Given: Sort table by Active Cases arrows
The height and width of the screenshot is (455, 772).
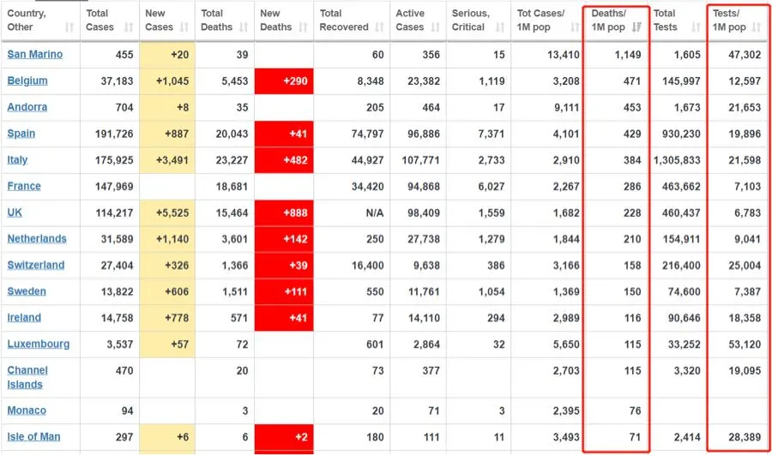Looking at the screenshot, I should (x=435, y=27).
